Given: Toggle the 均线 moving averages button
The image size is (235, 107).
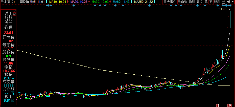Looking at the screenshot, I should pyautogui.click(x=192, y=2).
